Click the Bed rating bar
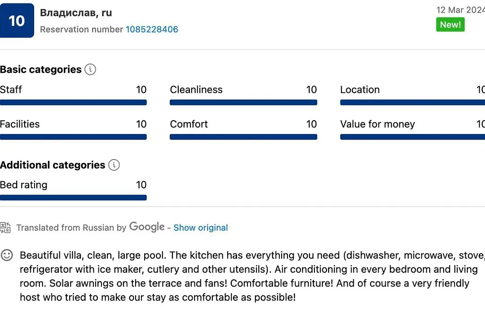The height and width of the screenshot is (314, 485). pyautogui.click(x=73, y=198)
